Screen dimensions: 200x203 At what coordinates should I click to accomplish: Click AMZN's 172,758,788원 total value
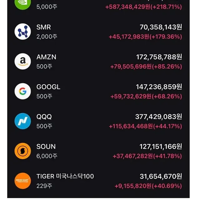[x=159, y=57]
